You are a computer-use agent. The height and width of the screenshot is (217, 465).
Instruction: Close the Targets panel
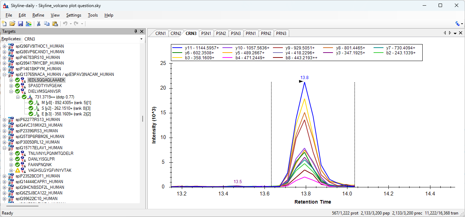[x=142, y=31]
